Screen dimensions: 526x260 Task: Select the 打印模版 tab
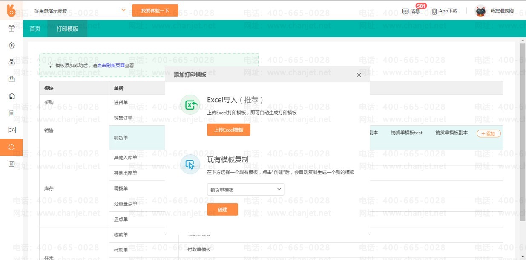point(67,29)
